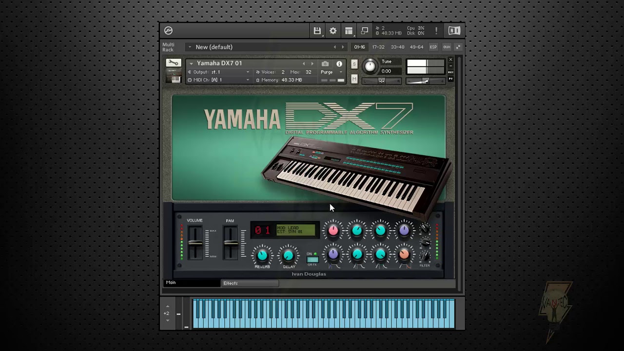Click the pan L-R slider
Image resolution: width=624 pixels, height=351 pixels.
[381, 81]
